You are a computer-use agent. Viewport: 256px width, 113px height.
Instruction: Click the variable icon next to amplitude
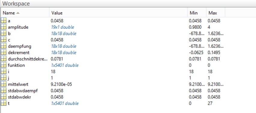(x=4, y=27)
